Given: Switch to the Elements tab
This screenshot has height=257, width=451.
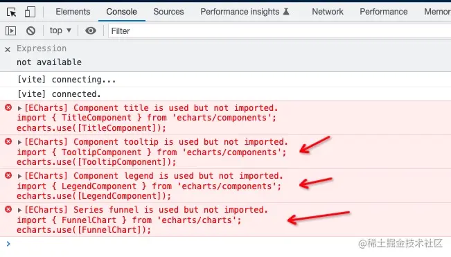Looking at the screenshot, I should [73, 12].
